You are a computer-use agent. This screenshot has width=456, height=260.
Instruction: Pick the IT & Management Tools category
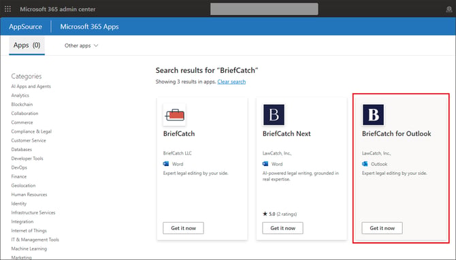point(35,240)
